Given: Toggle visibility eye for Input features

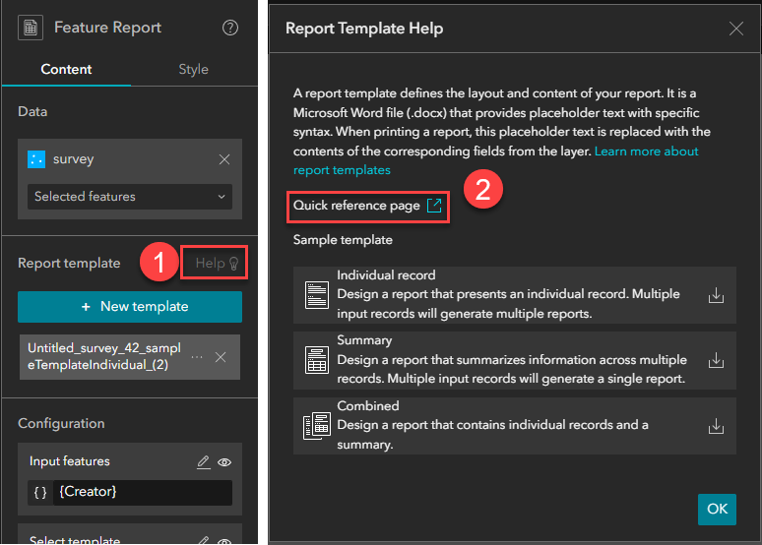Looking at the screenshot, I should pos(224,462).
